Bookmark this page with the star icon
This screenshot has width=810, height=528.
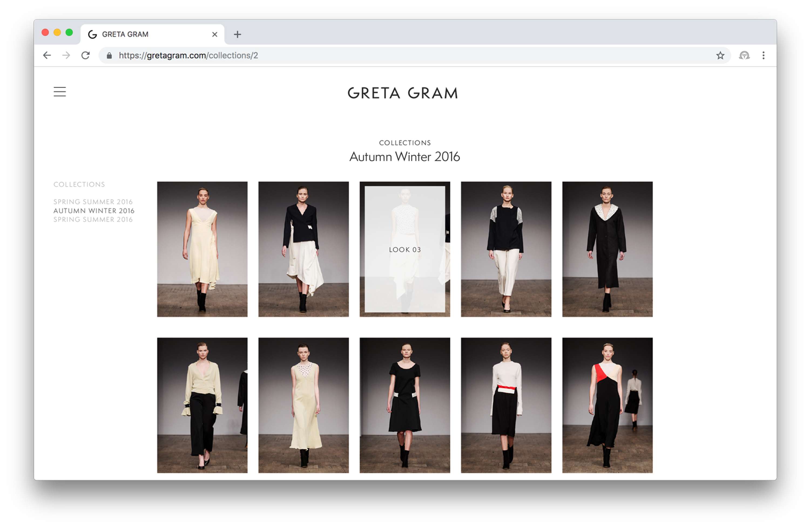pyautogui.click(x=720, y=56)
